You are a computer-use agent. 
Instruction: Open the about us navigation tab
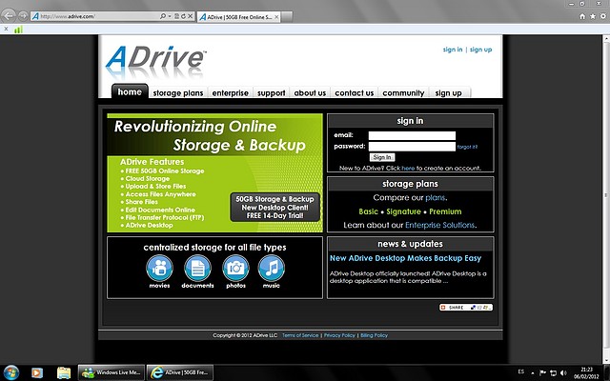tap(310, 93)
